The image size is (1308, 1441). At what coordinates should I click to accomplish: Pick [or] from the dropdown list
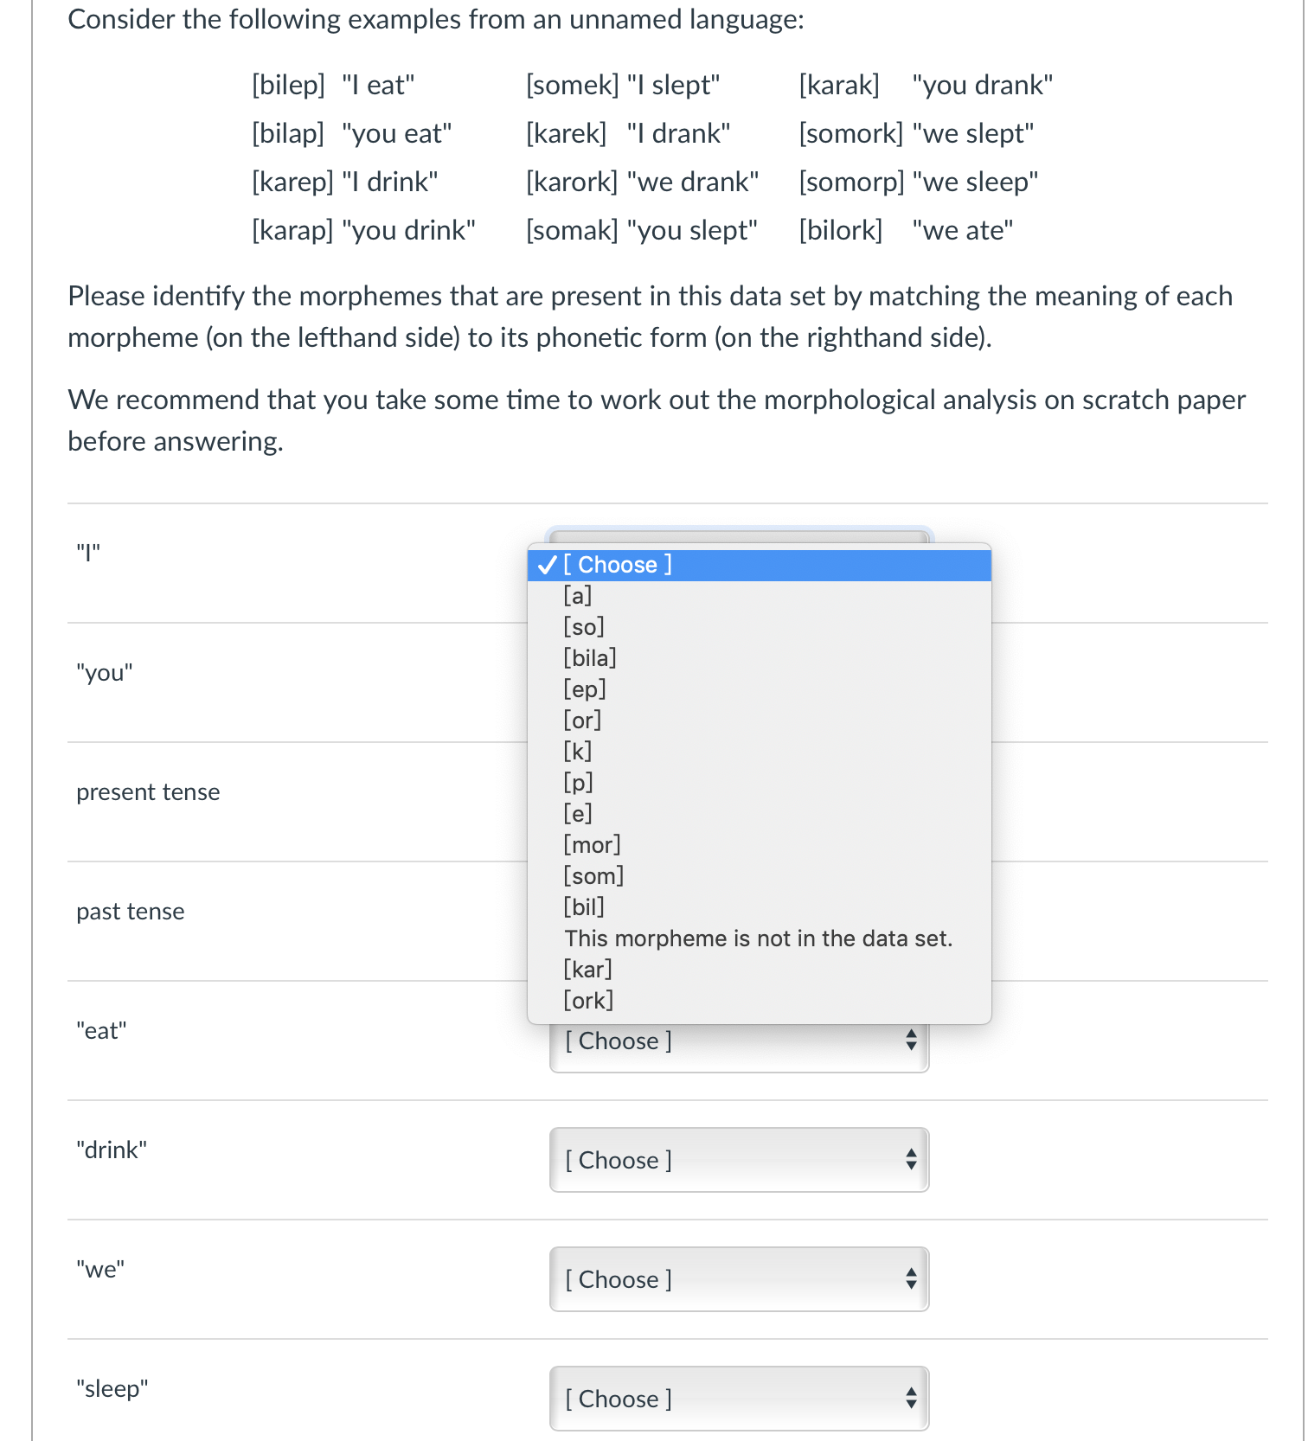(x=759, y=720)
